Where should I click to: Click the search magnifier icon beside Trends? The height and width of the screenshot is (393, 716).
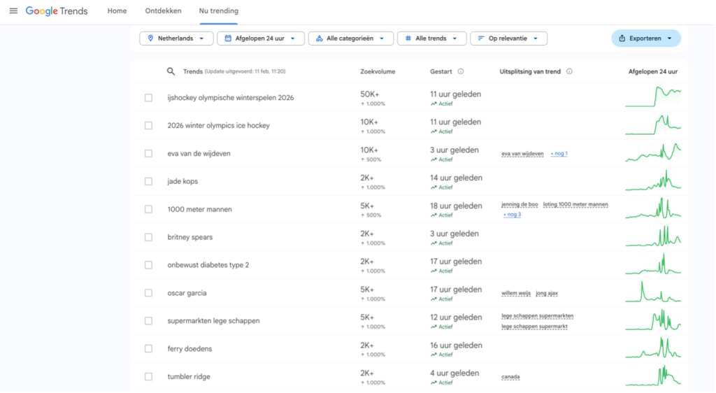coord(171,71)
